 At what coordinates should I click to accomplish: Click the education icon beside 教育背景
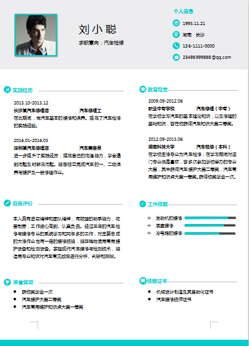(143, 89)
